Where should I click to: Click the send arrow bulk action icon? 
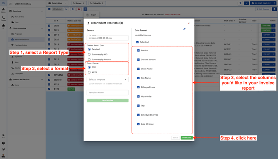[x=66, y=9]
